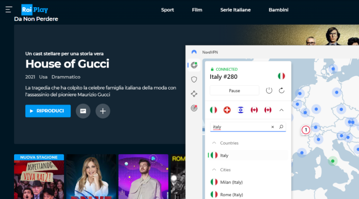This screenshot has height=199, width=359.
Task: Open the NordVPN Dark Web Monitor target icon
Action: point(194,108)
